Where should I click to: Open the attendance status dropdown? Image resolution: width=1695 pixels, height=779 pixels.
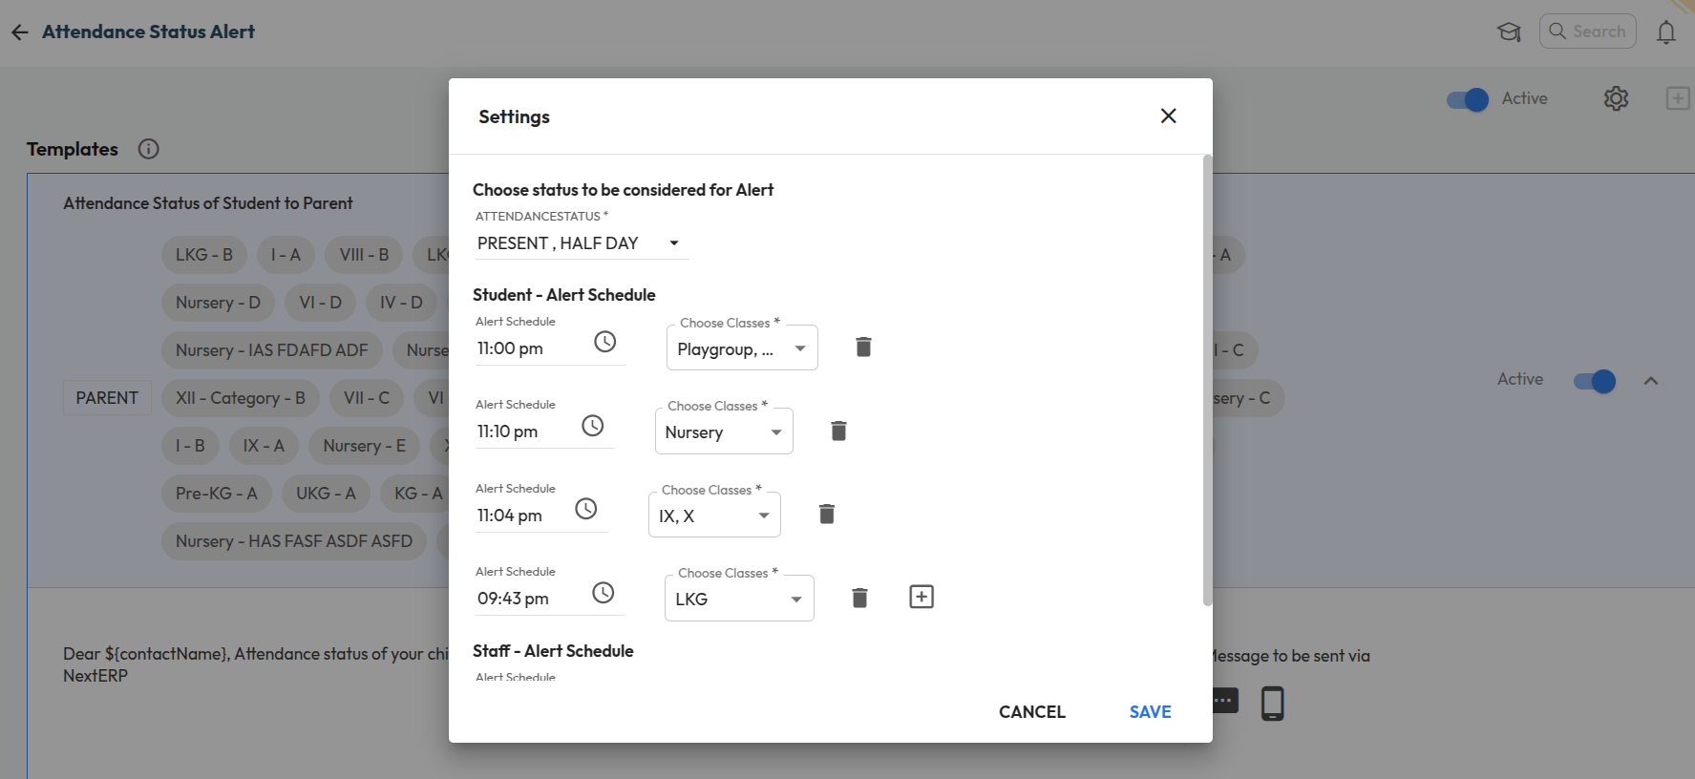pos(580,243)
